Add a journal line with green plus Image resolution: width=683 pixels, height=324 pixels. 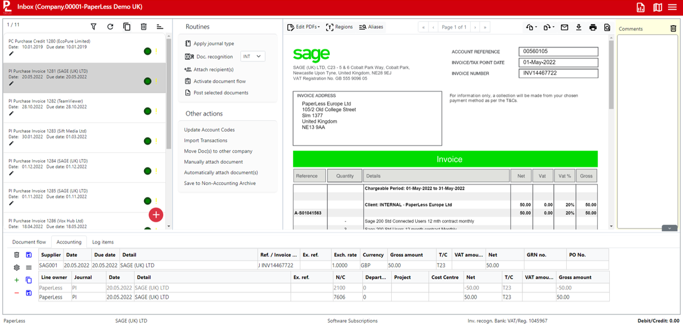point(17,280)
